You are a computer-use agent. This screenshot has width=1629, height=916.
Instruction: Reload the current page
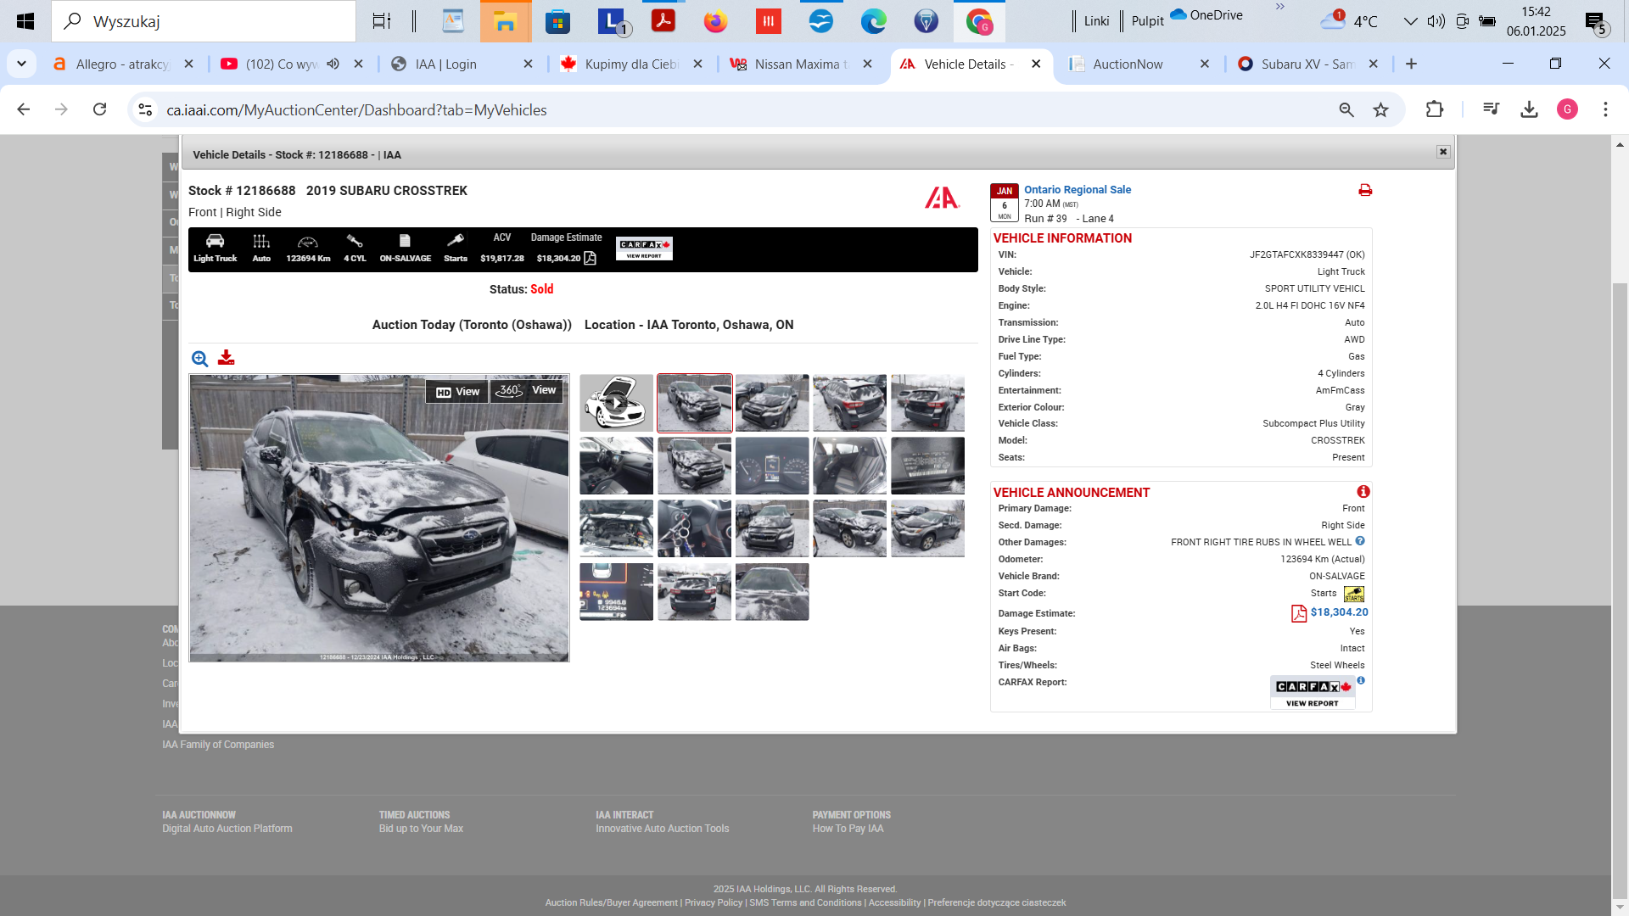(x=99, y=109)
